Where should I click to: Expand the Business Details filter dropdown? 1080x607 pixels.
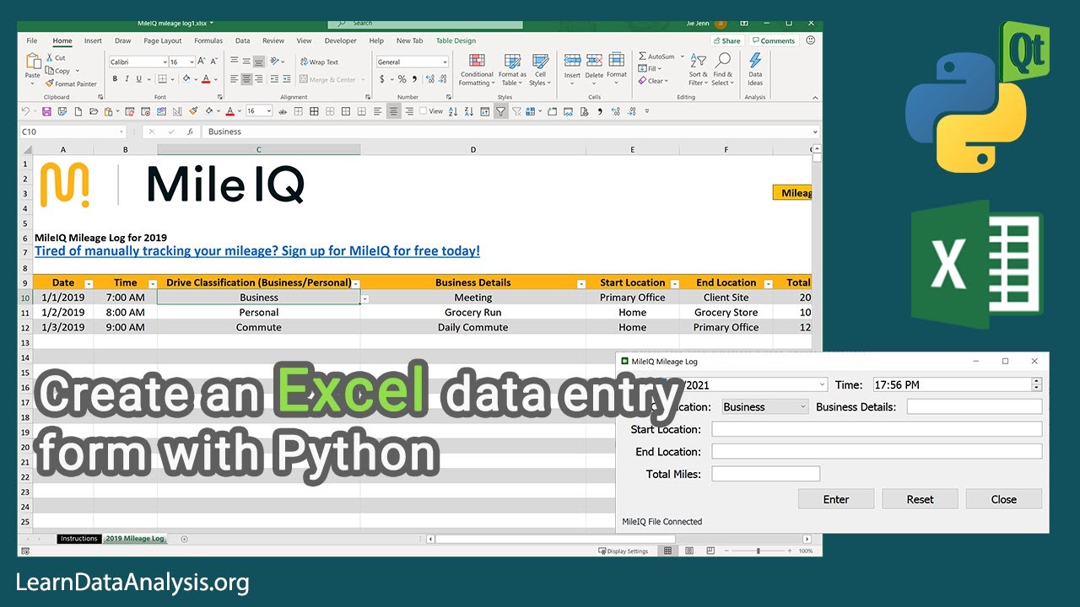tap(580, 284)
